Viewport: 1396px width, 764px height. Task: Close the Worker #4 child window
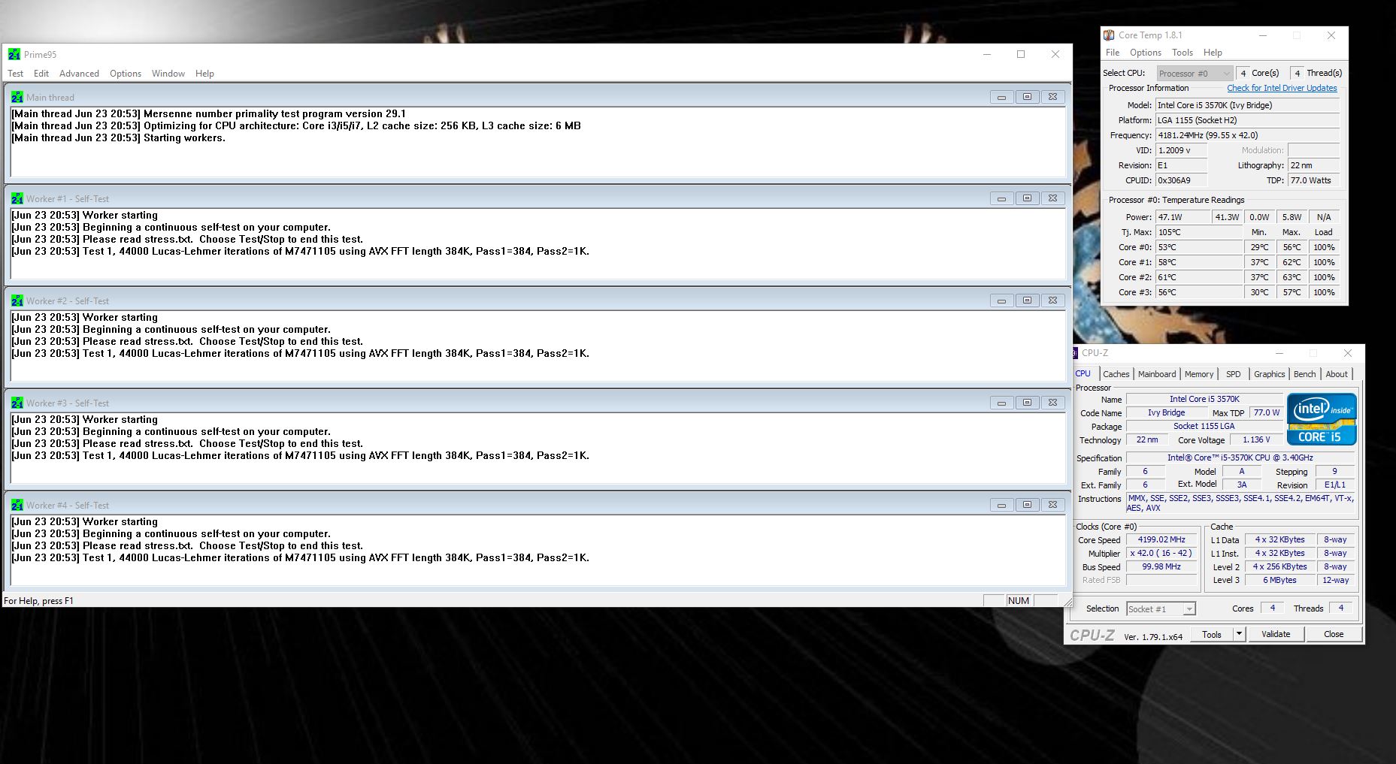coord(1052,505)
